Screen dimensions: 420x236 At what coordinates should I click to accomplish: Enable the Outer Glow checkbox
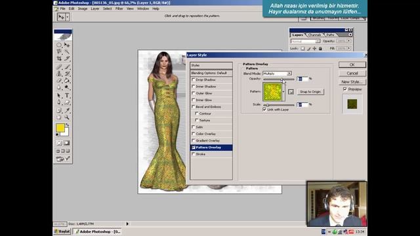[193, 93]
